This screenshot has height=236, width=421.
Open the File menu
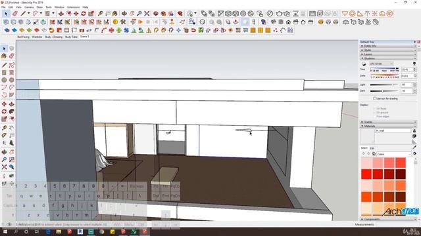click(3, 7)
